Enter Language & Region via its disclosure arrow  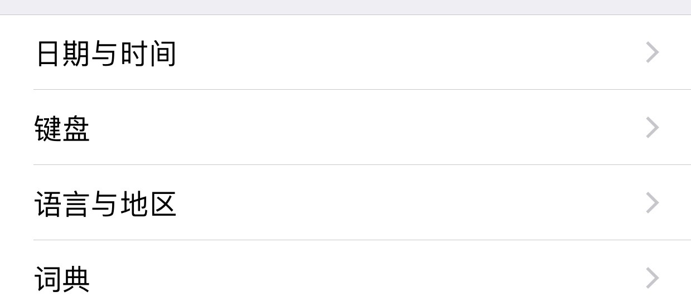tap(652, 203)
